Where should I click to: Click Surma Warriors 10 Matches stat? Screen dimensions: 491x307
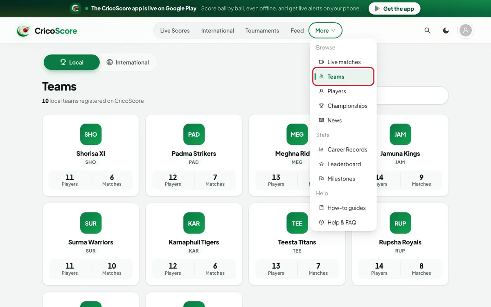pyautogui.click(x=112, y=269)
